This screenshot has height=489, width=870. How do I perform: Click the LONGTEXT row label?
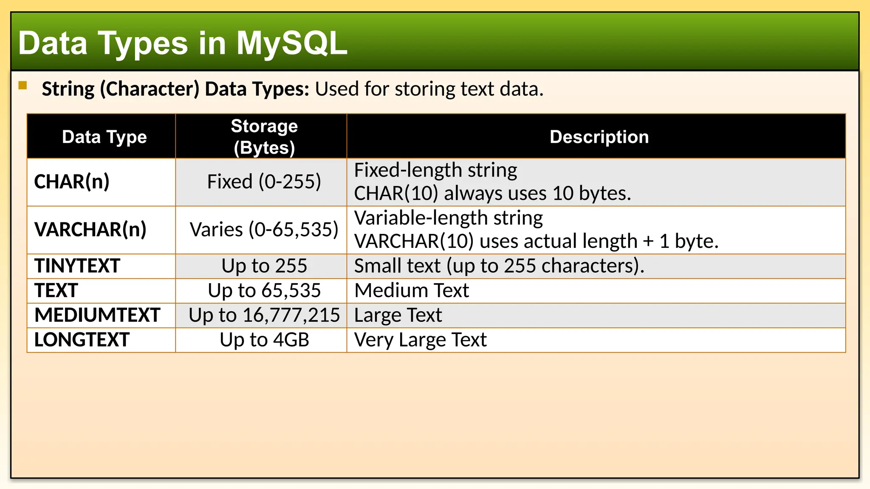82,340
